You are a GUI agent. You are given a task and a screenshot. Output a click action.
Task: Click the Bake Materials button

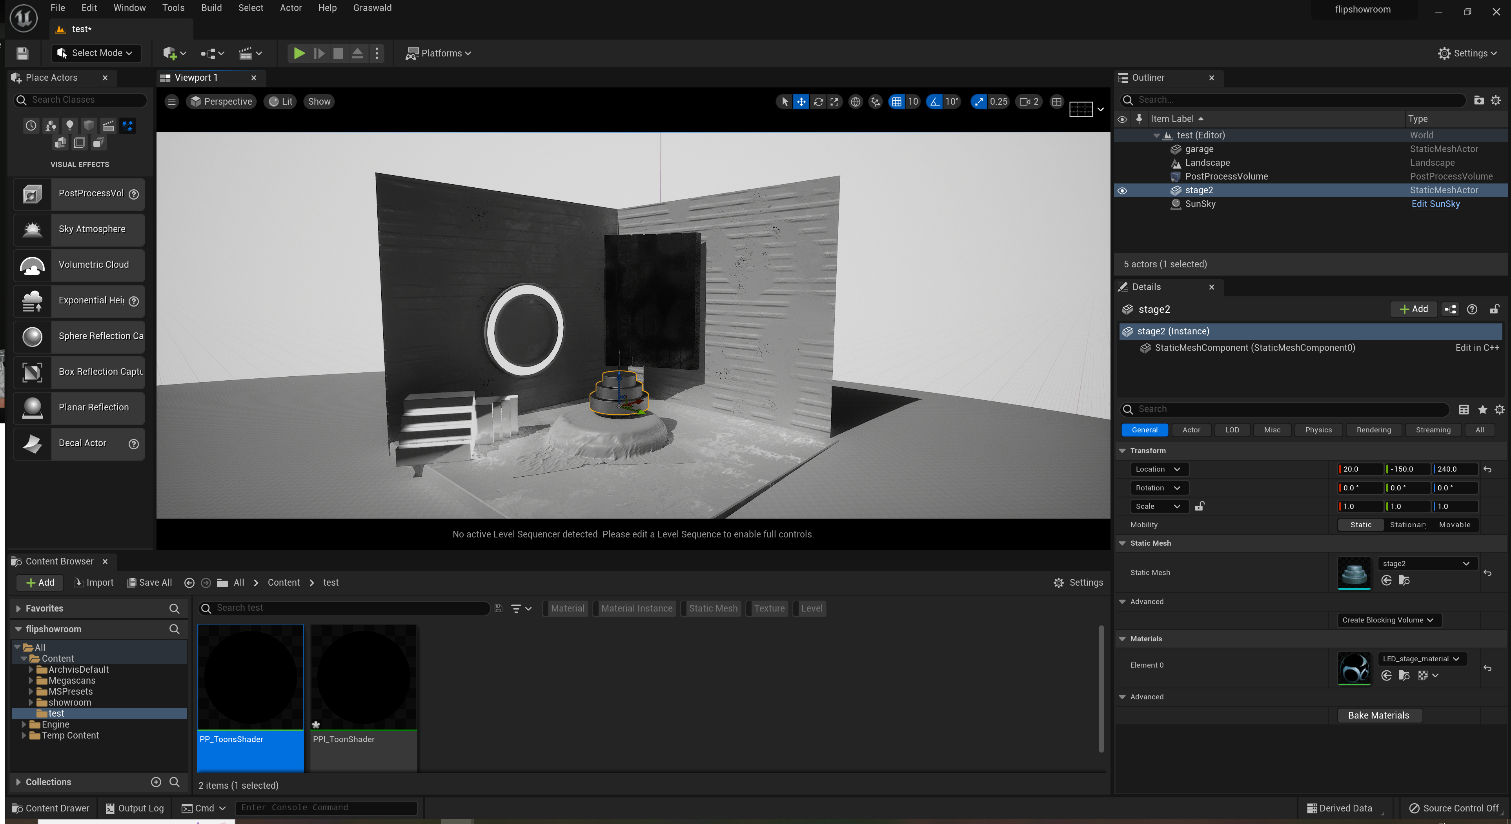click(x=1378, y=715)
